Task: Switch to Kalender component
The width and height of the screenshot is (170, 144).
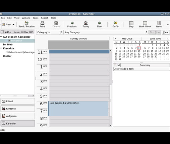Action: coord(18,123)
